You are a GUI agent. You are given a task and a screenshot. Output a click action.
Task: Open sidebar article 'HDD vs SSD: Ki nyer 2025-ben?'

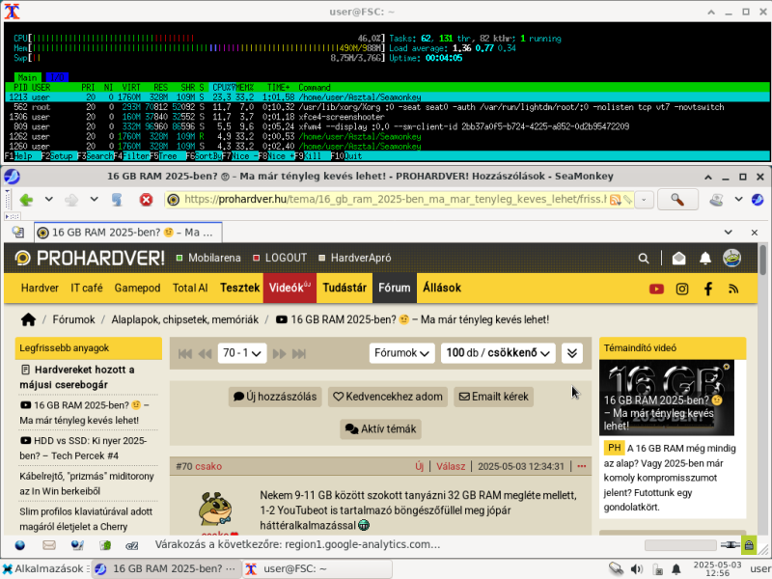pyautogui.click(x=83, y=448)
